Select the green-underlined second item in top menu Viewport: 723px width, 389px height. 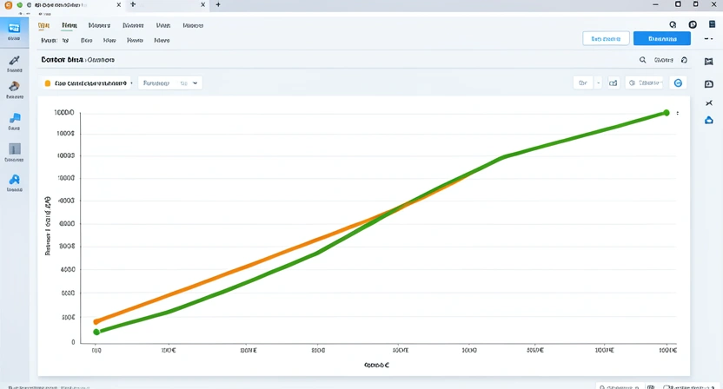[70, 25]
